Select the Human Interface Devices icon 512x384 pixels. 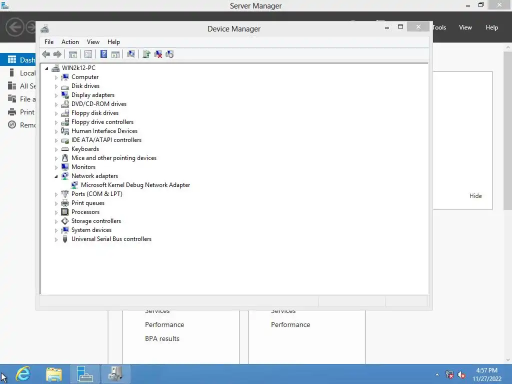(65, 131)
